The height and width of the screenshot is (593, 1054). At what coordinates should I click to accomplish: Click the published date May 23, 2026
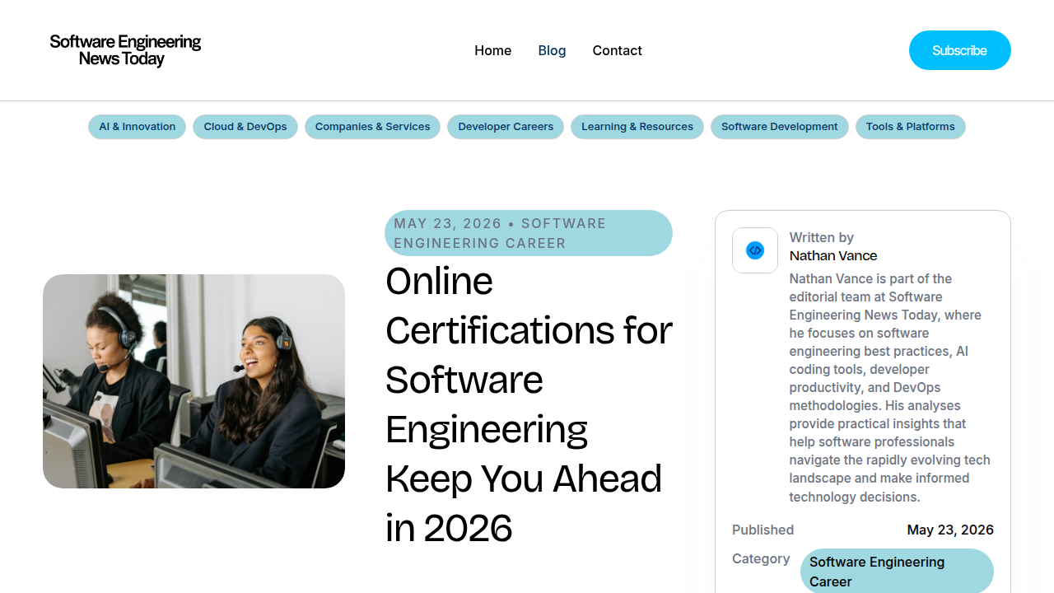pos(950,530)
